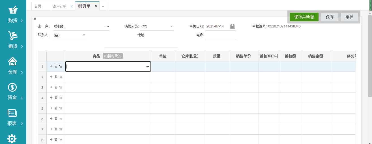Image resolution: width=372 pixels, height=144 pixels.
Task: Click the 保存 button
Action: [330, 17]
